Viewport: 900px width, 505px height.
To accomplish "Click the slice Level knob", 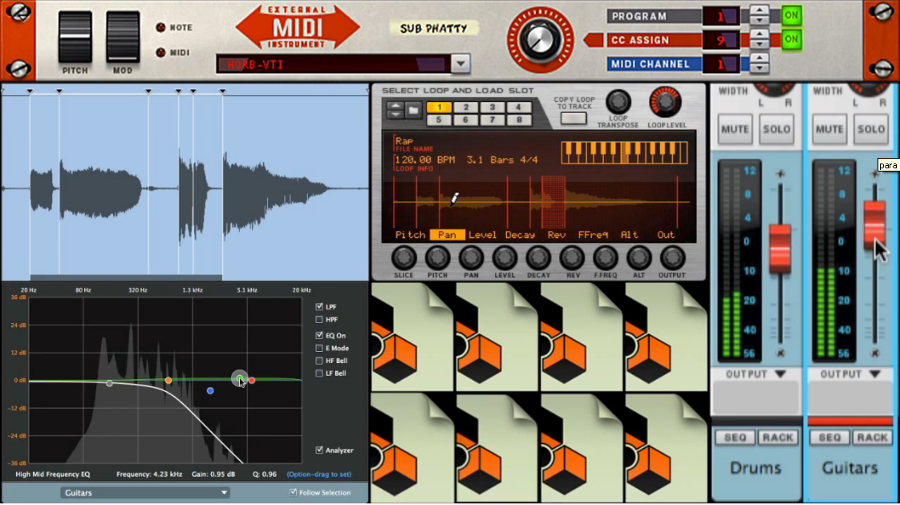I will pos(505,258).
